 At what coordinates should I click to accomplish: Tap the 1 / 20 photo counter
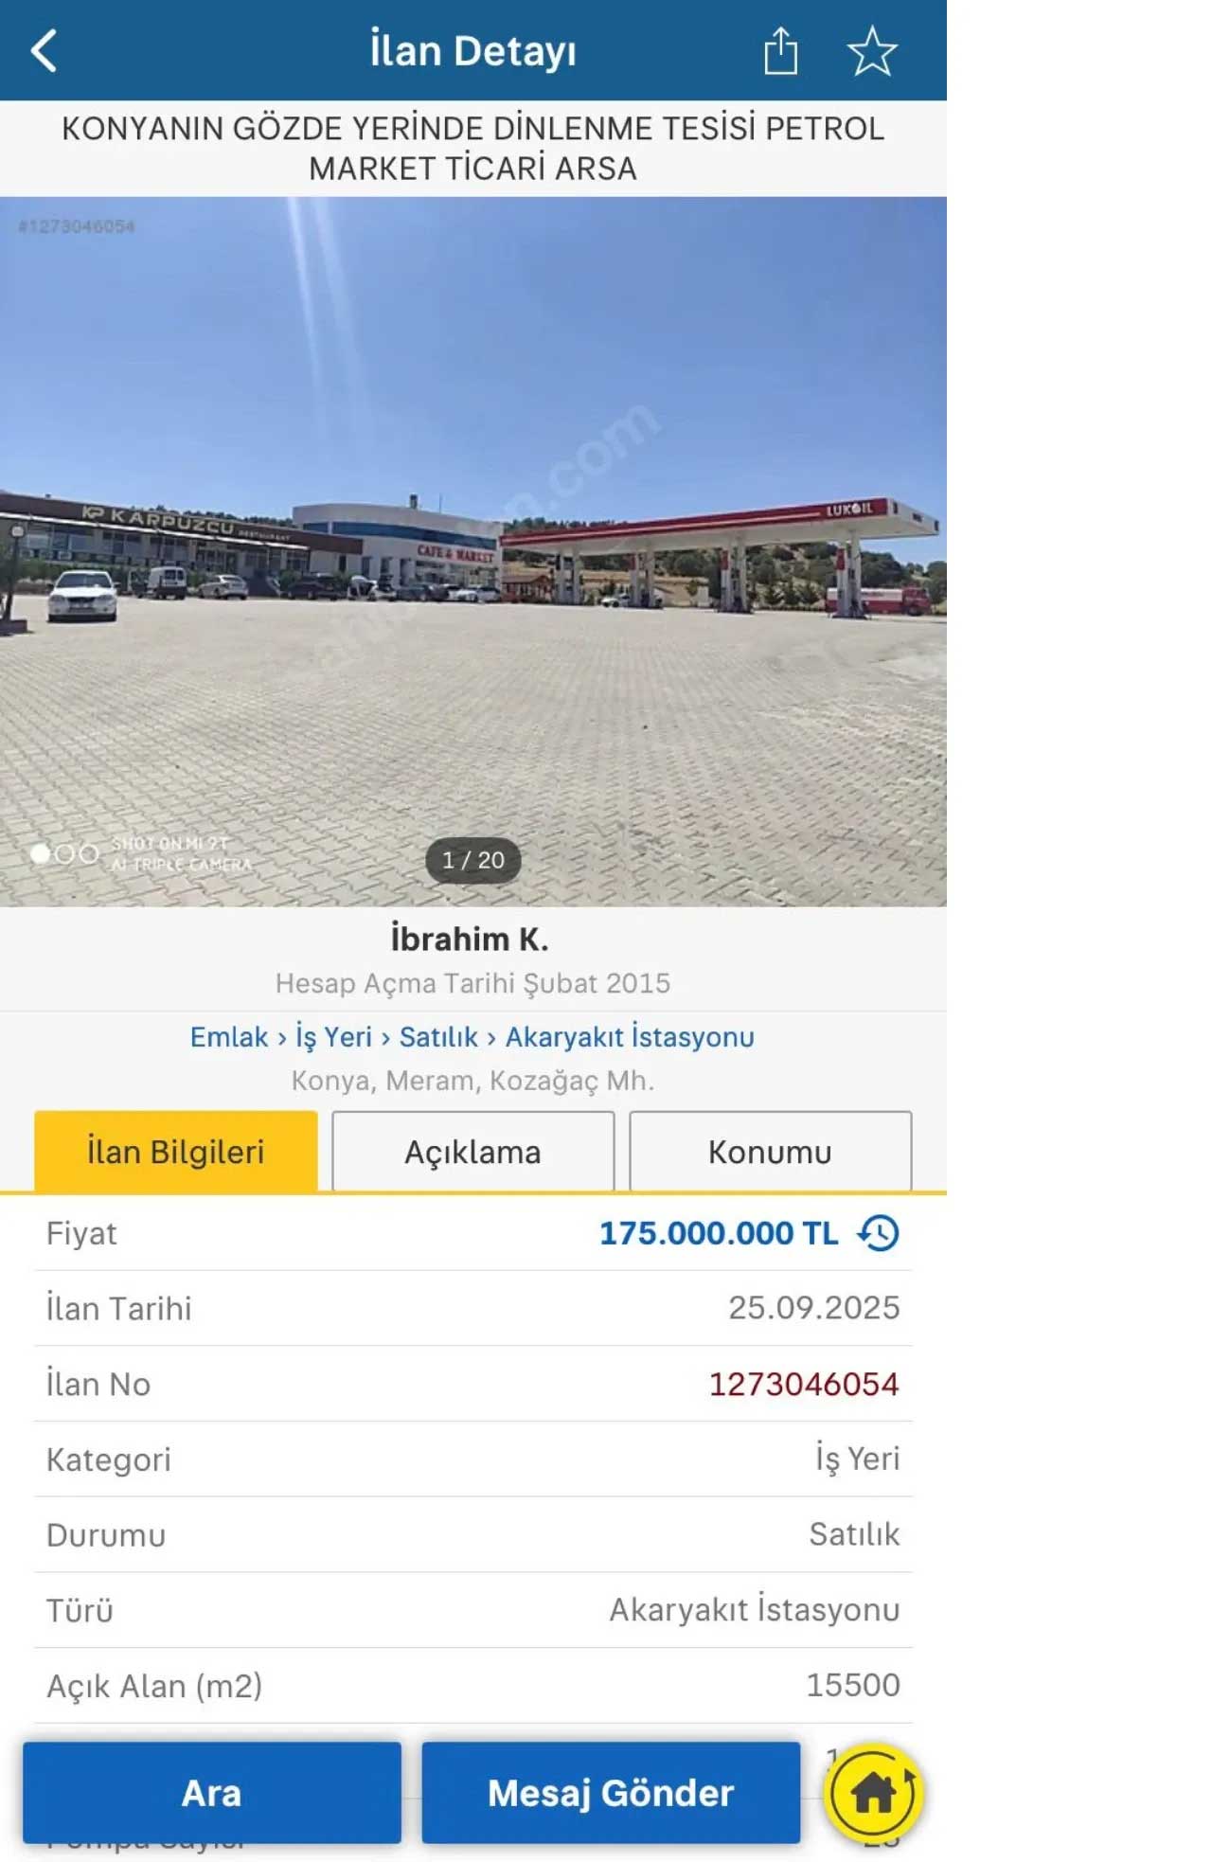(x=473, y=860)
